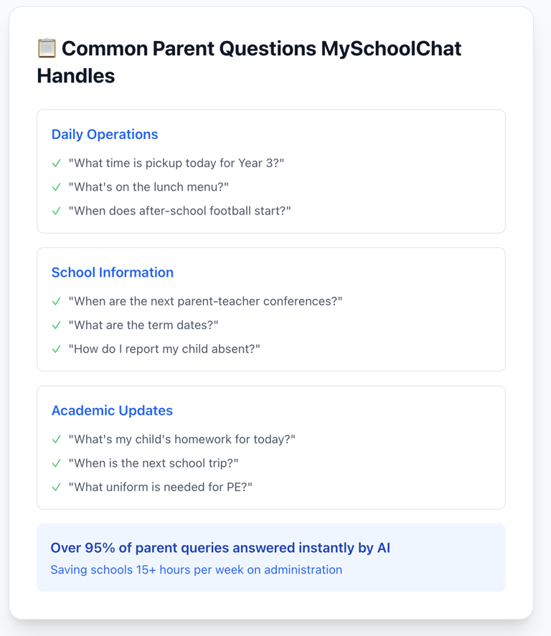
Task: Click "How do I report my child absent?"
Action: click(x=164, y=349)
